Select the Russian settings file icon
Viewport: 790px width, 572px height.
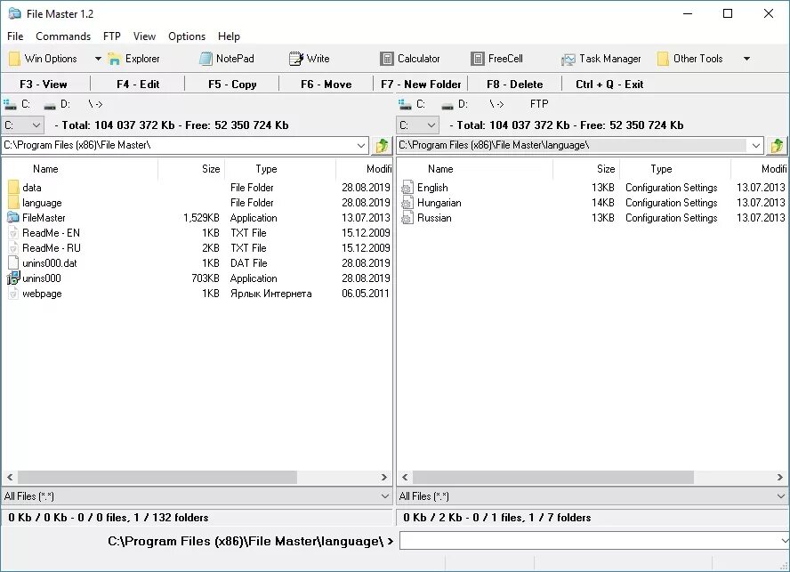407,218
